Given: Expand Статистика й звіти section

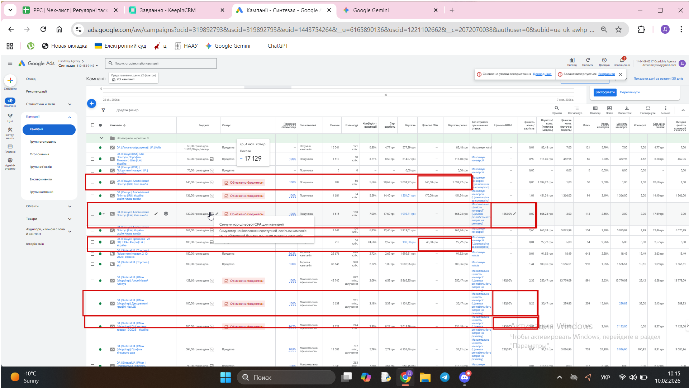Looking at the screenshot, I should click(x=70, y=104).
